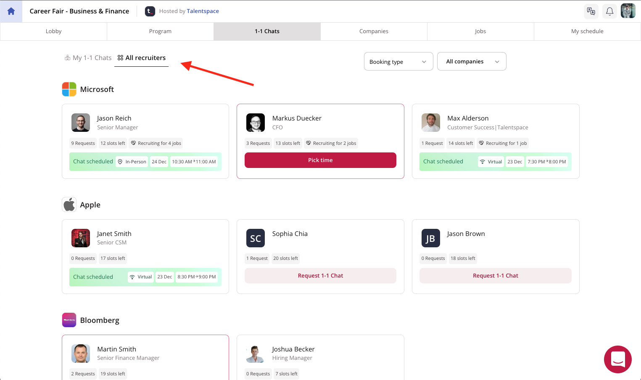
Task: Click the 9 Requests tag
Action: tap(83, 143)
